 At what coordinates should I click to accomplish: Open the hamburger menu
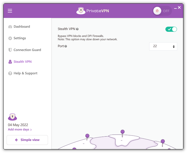pyautogui.click(x=10, y=11)
